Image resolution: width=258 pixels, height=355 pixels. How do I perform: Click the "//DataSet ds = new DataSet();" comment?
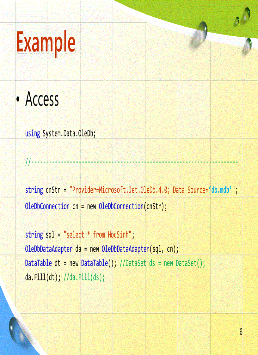(162, 263)
